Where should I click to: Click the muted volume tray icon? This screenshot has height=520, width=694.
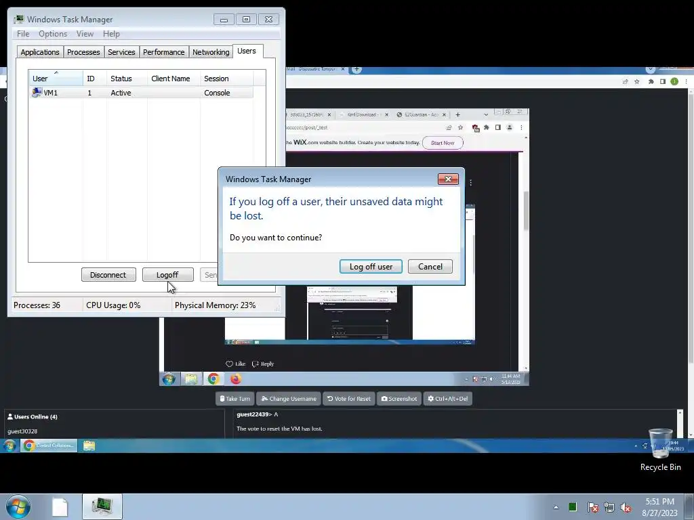626,507
